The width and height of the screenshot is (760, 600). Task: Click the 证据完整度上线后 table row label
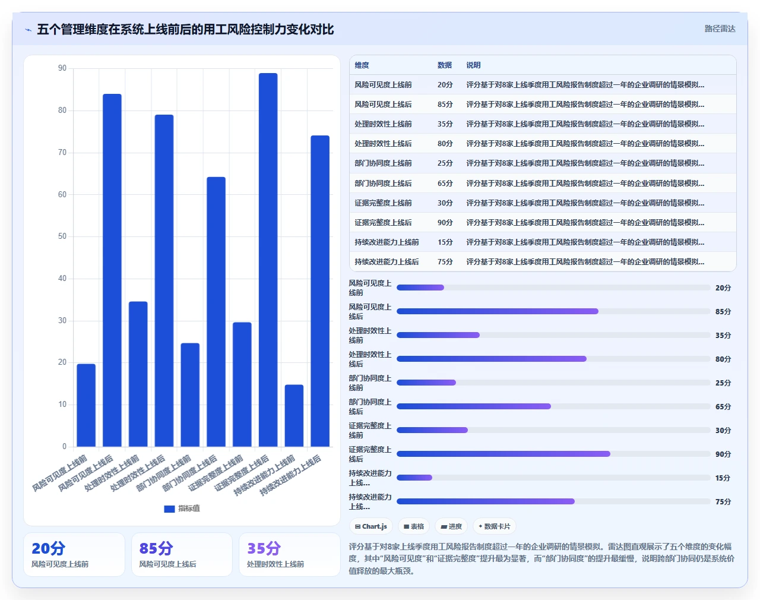[383, 223]
